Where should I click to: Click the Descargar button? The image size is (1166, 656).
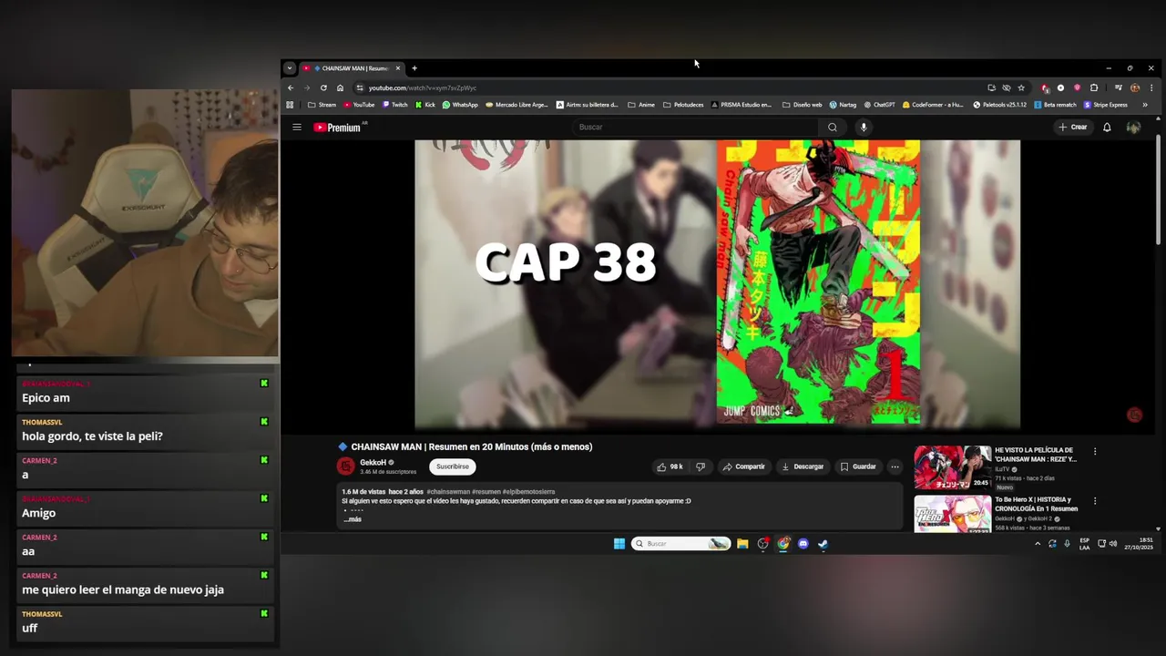(x=803, y=466)
